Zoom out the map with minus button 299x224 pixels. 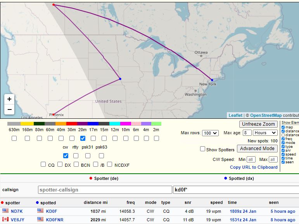tap(9, 109)
